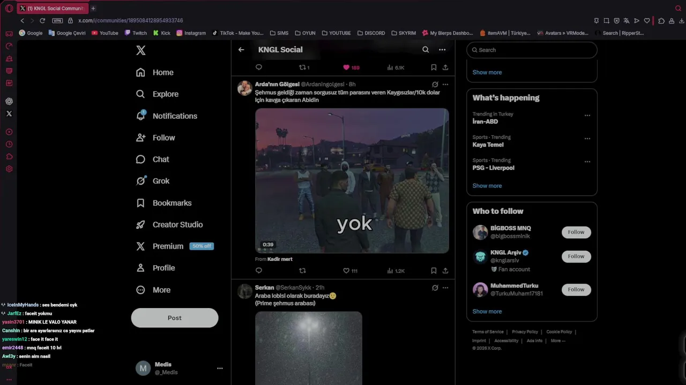Follow KNGL Arşiv
The height and width of the screenshot is (385, 686).
[x=576, y=256]
